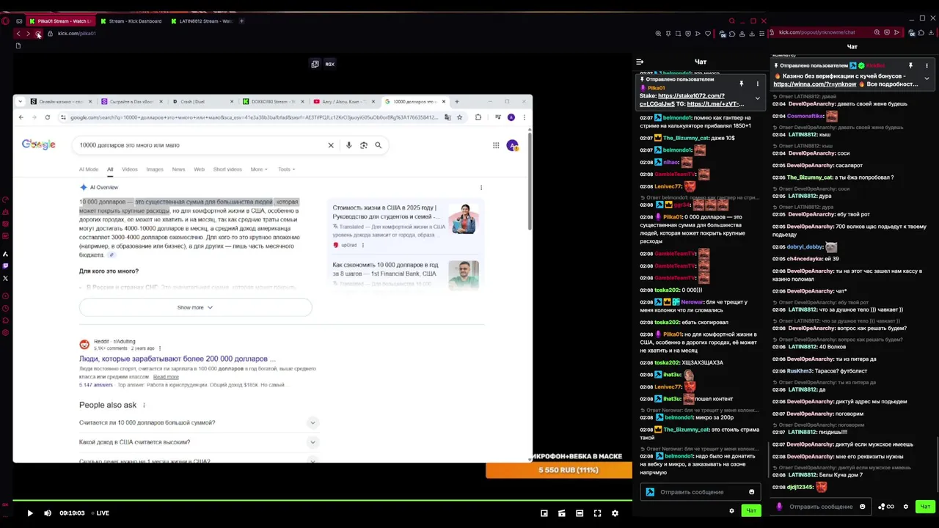Unpin Pilka01's pinned message
The height and width of the screenshot is (528, 939).
point(742,84)
